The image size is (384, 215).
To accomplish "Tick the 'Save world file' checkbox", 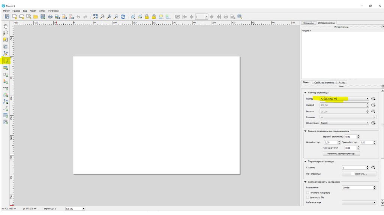I will pyautogui.click(x=308, y=197).
